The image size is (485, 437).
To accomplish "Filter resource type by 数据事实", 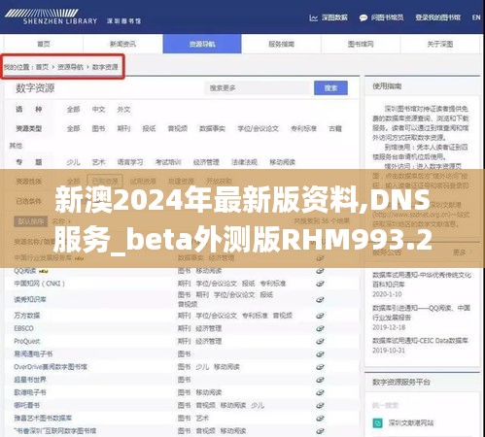I will click(212, 128).
